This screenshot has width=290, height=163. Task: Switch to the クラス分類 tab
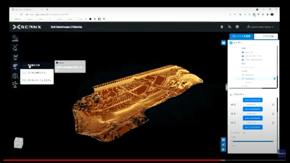pos(266,36)
